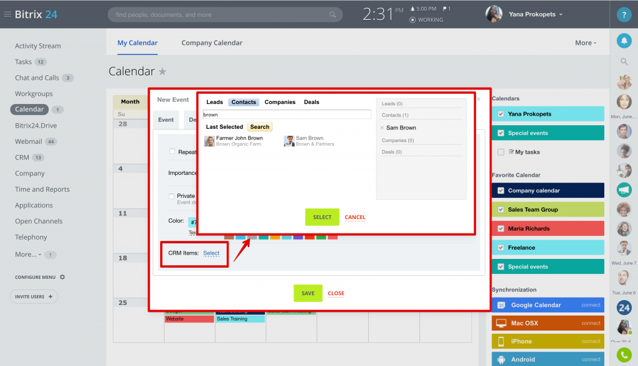Open Tasks in left menu
638x366 pixels.
click(x=23, y=62)
